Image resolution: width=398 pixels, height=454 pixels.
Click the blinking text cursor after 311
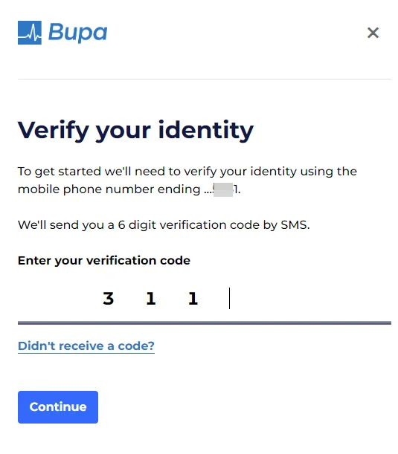pyautogui.click(x=229, y=298)
